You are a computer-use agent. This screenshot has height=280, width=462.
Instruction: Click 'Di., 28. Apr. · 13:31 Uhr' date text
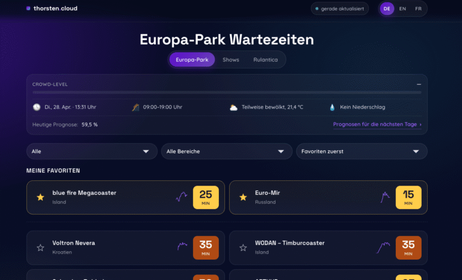(70, 107)
